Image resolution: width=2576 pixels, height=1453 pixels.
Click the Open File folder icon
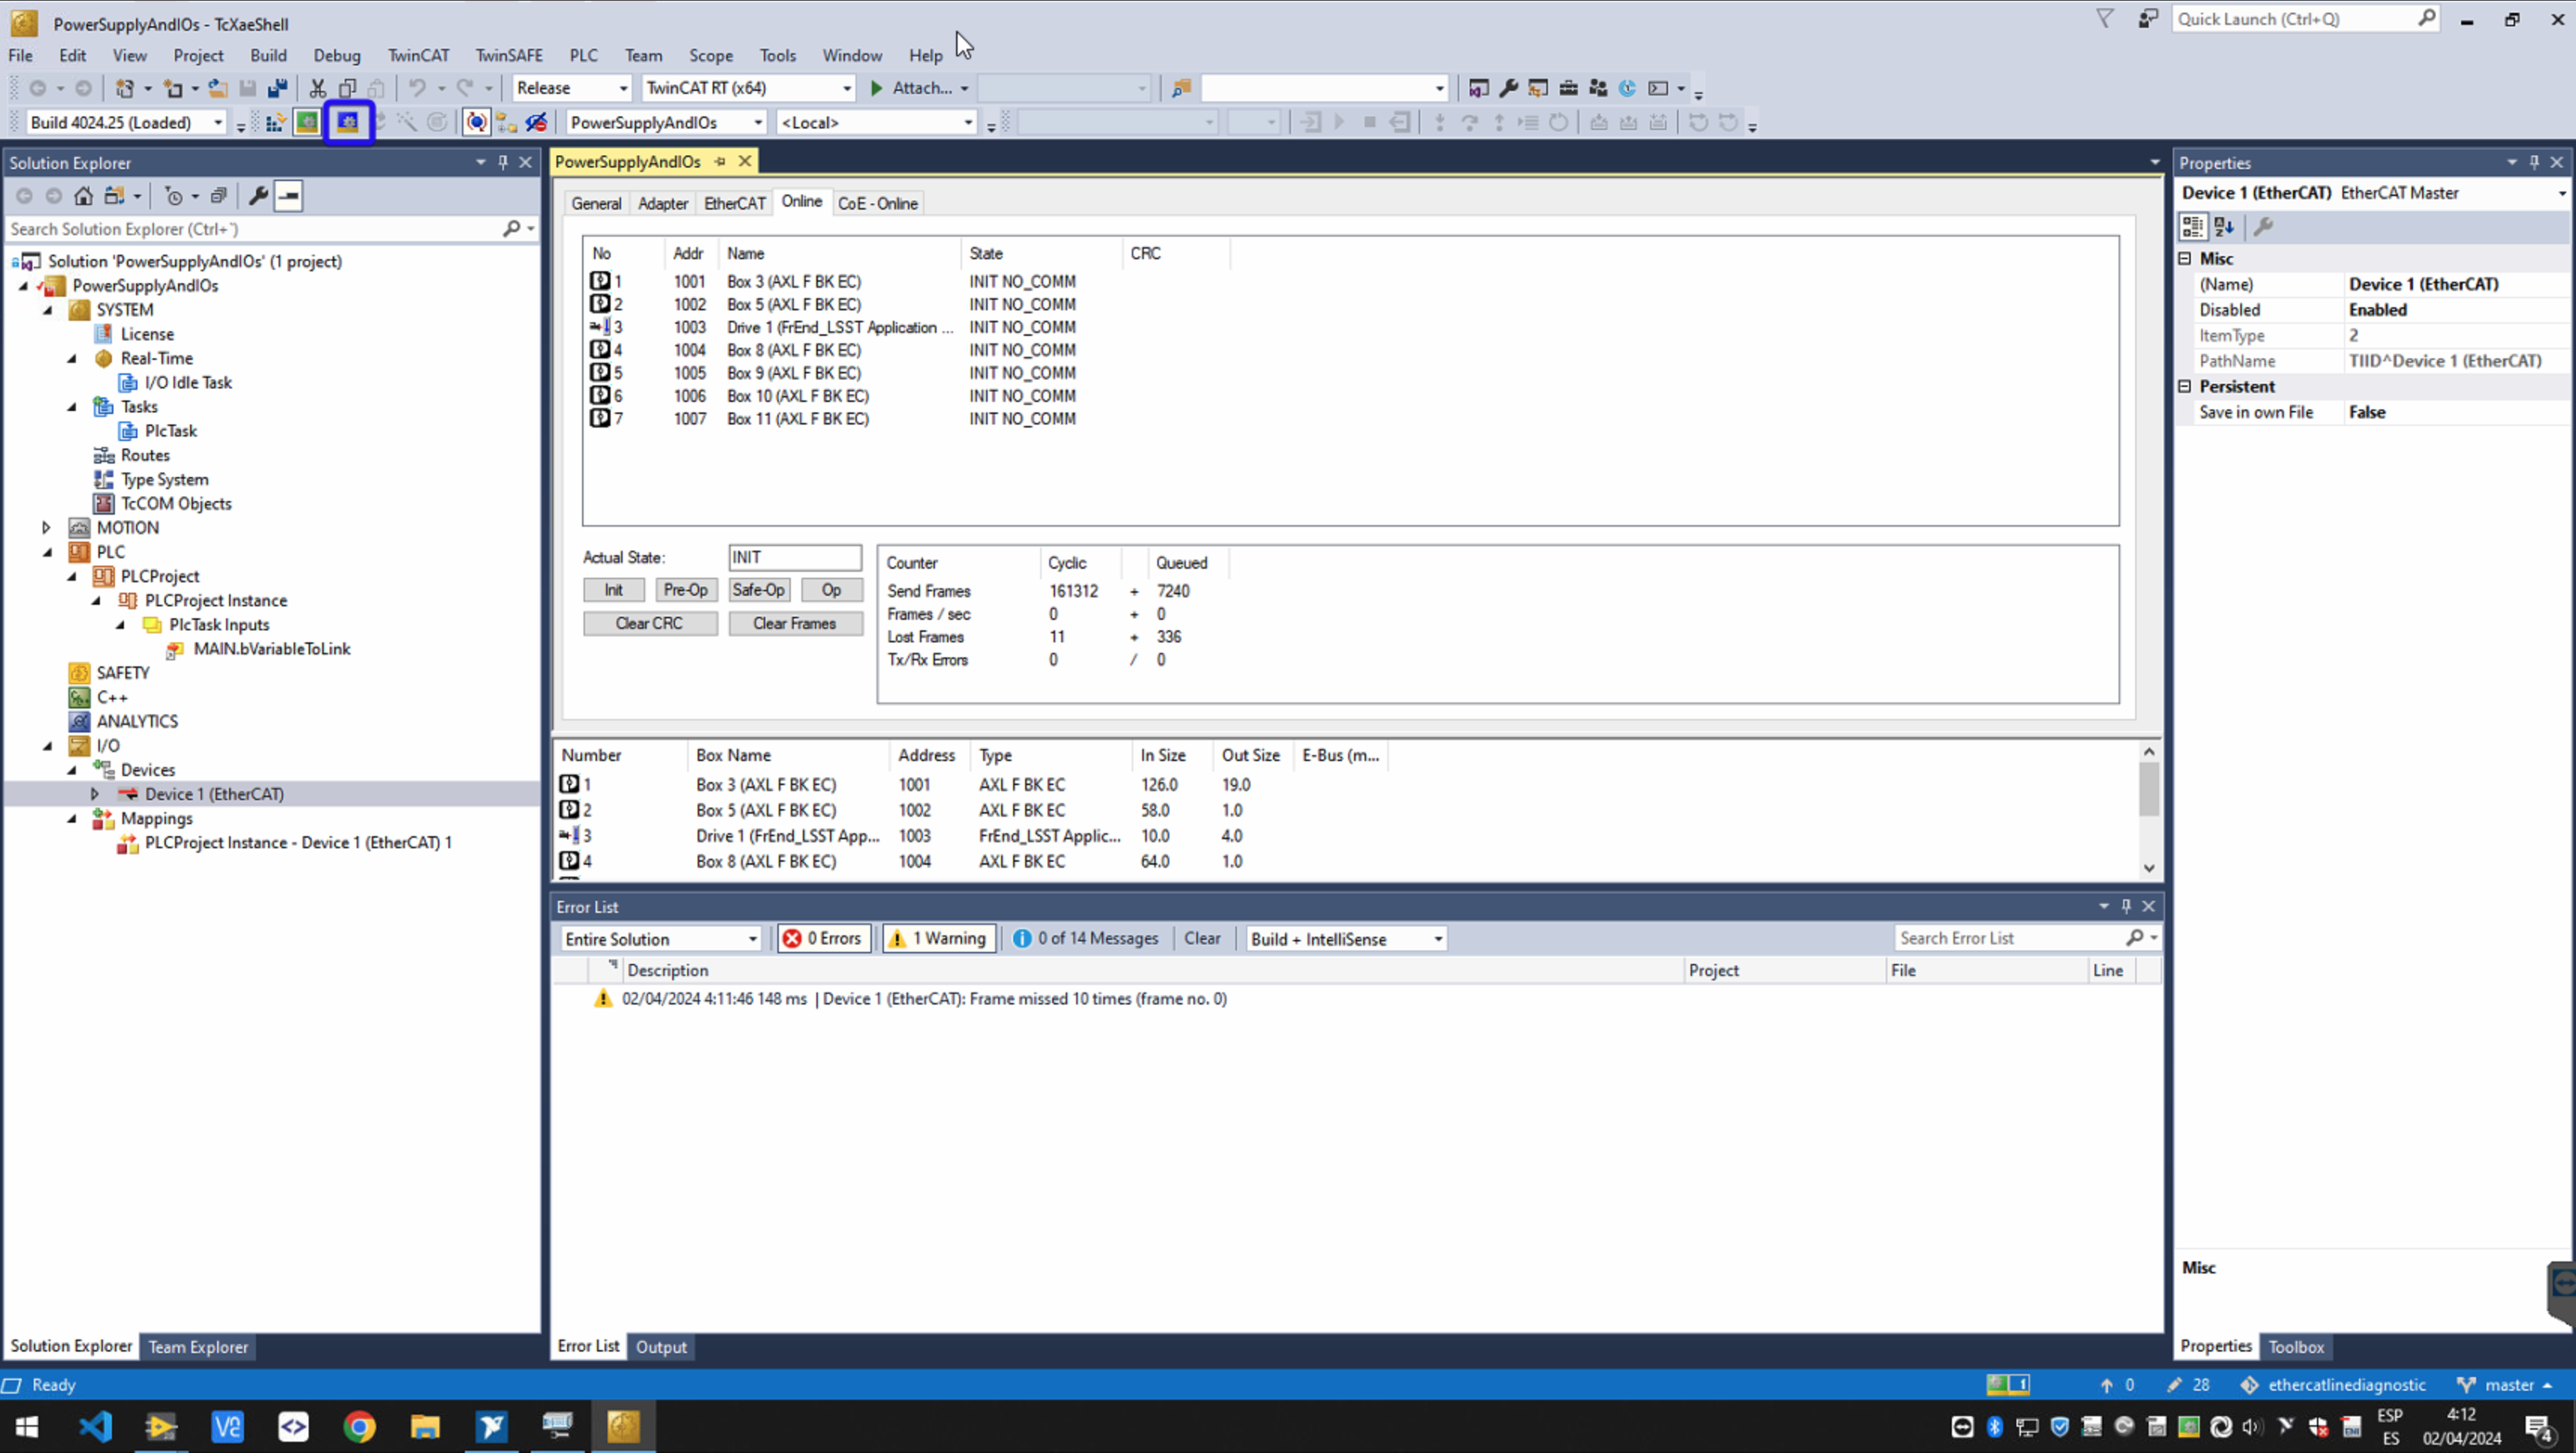[217, 88]
